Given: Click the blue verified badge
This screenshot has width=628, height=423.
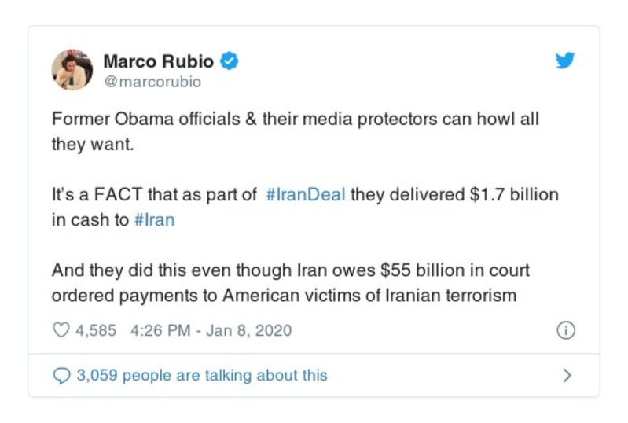Looking at the screenshot, I should [x=229, y=61].
